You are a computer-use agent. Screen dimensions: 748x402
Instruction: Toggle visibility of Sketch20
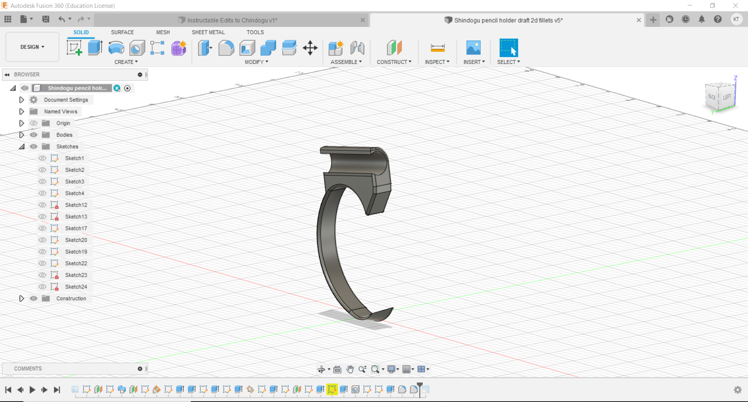click(x=42, y=240)
